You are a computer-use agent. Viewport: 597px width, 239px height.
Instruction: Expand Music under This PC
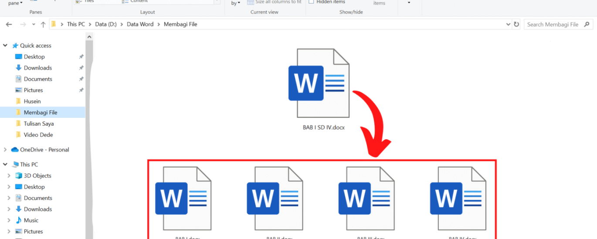coord(9,220)
